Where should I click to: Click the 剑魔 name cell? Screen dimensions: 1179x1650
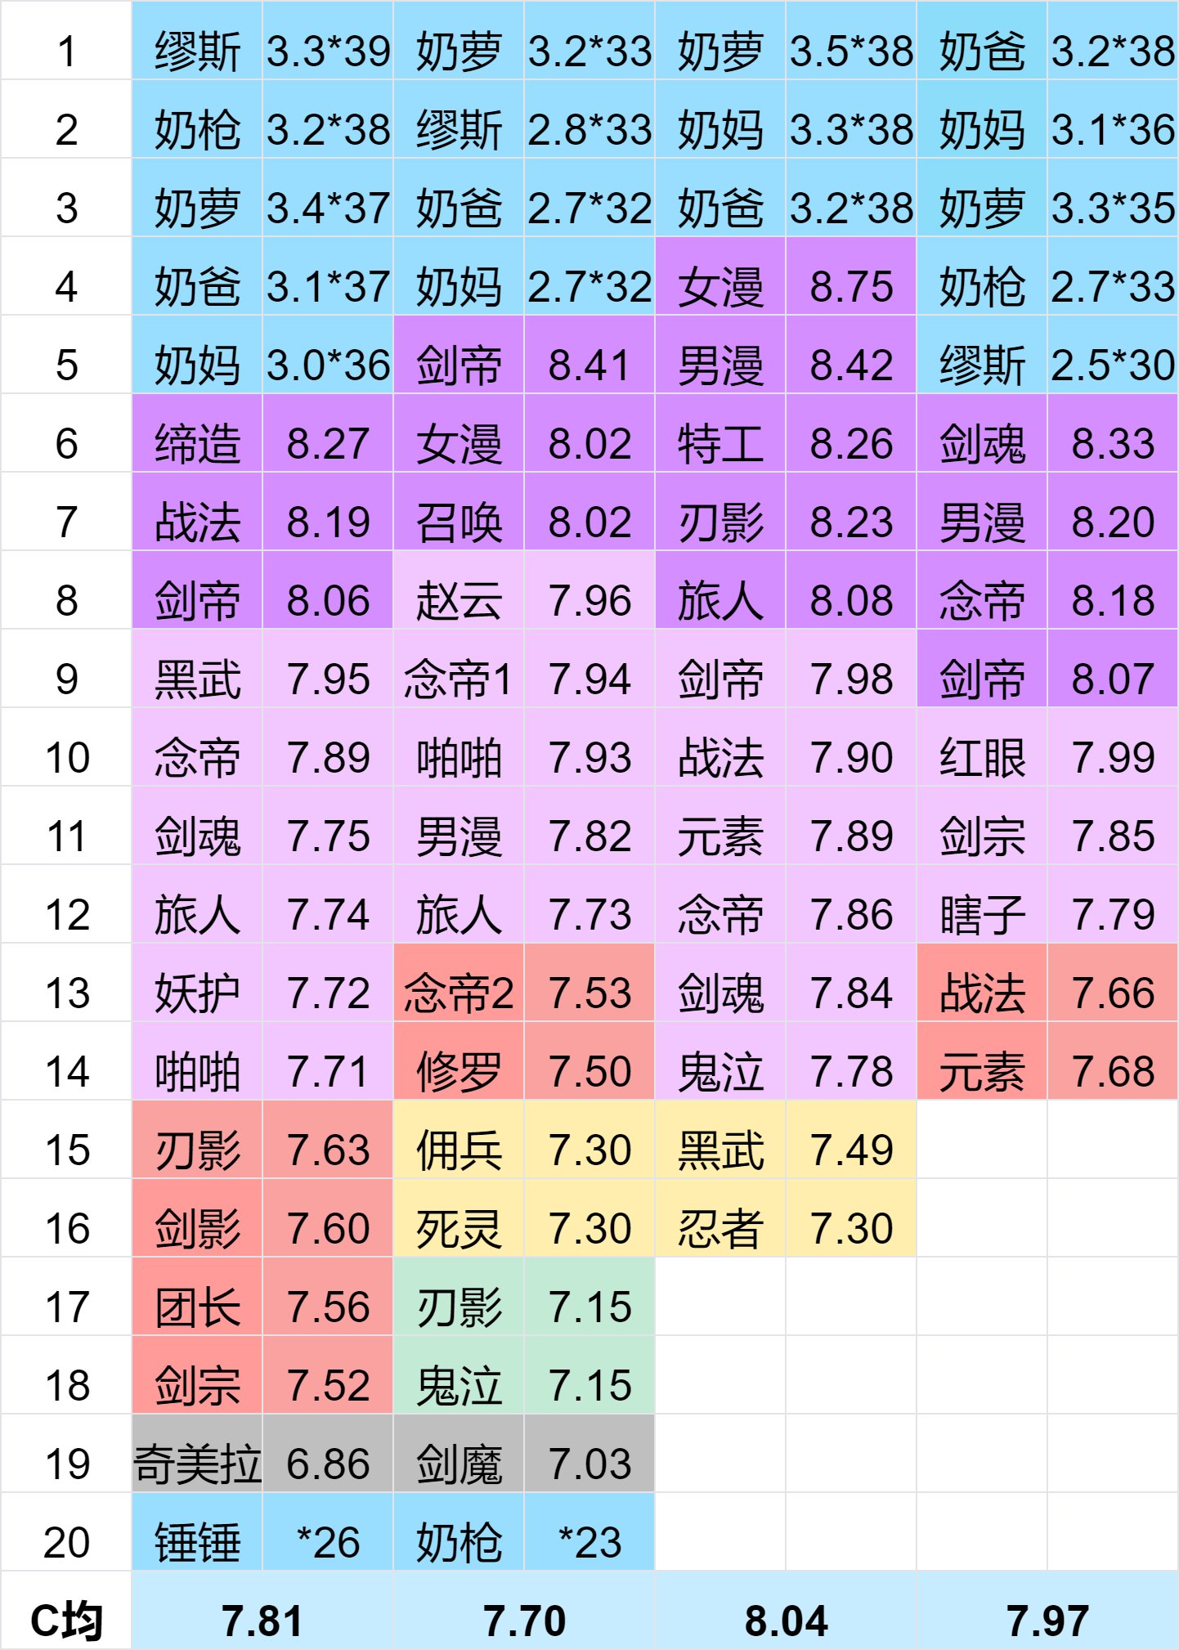[x=459, y=1454]
